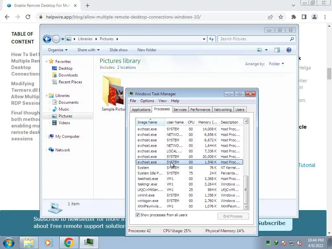Select My Computer in the navigation pane
This screenshot has height=249, width=332.
point(67,136)
